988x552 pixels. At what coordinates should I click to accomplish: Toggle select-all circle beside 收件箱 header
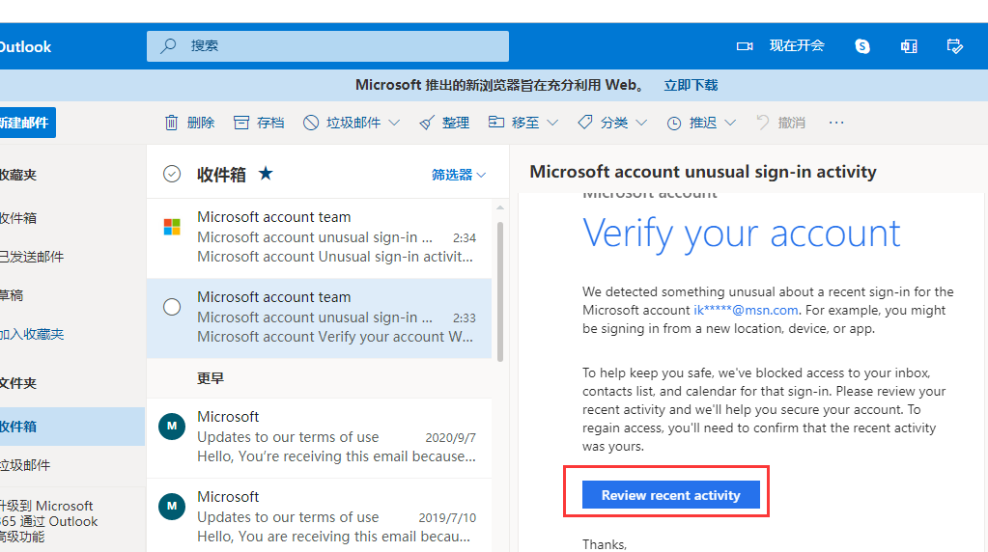(x=171, y=174)
